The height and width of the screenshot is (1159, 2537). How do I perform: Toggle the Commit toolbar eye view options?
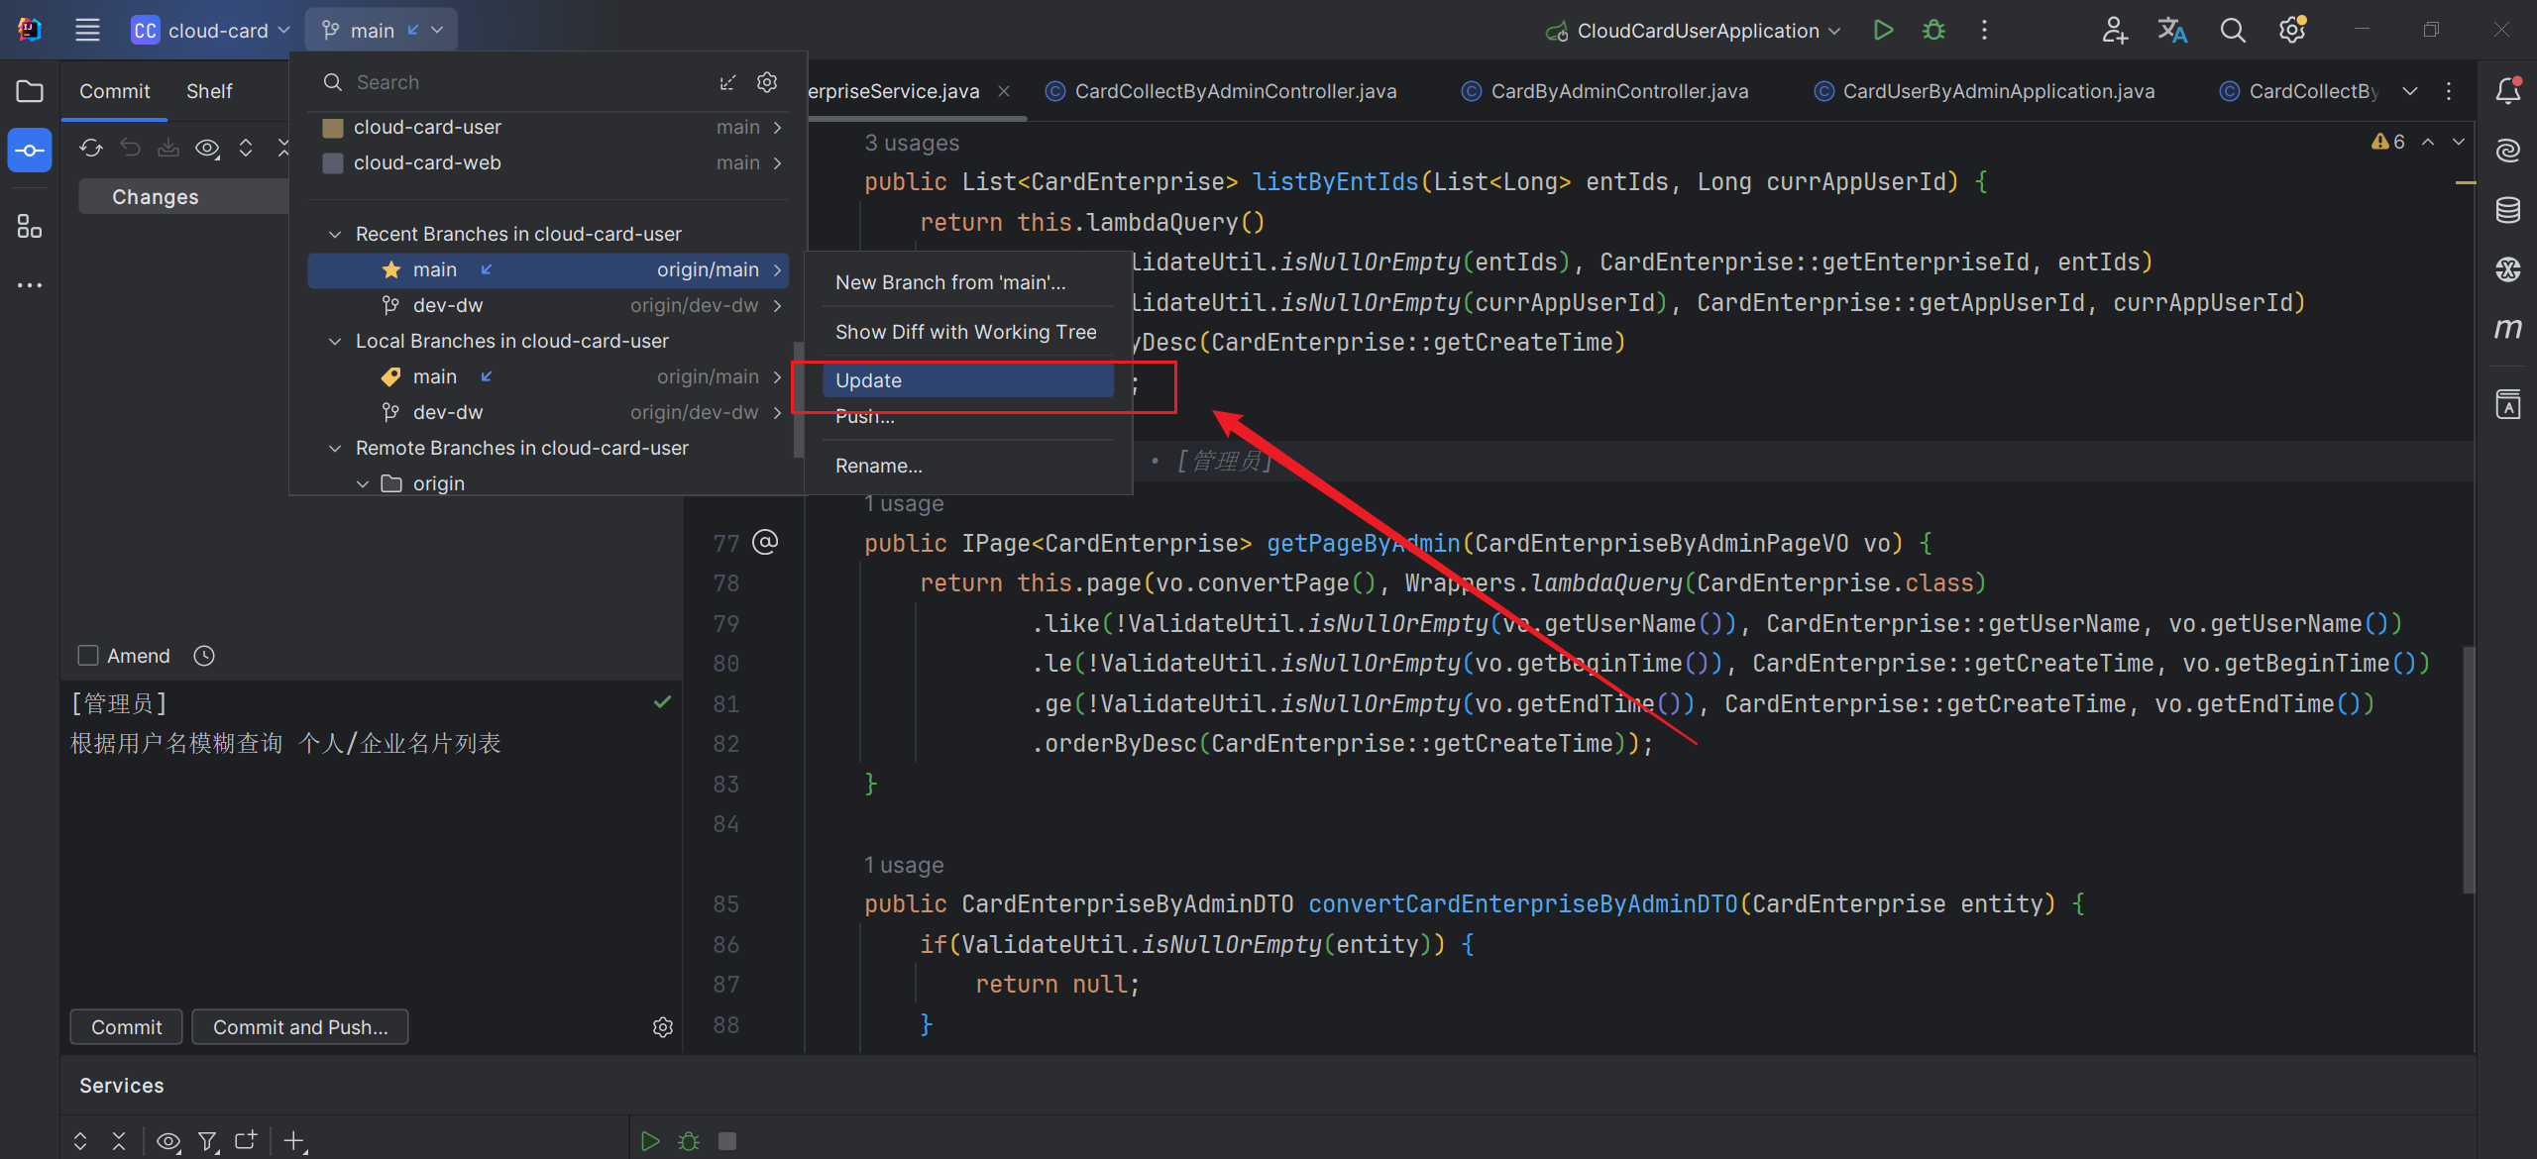click(x=207, y=148)
